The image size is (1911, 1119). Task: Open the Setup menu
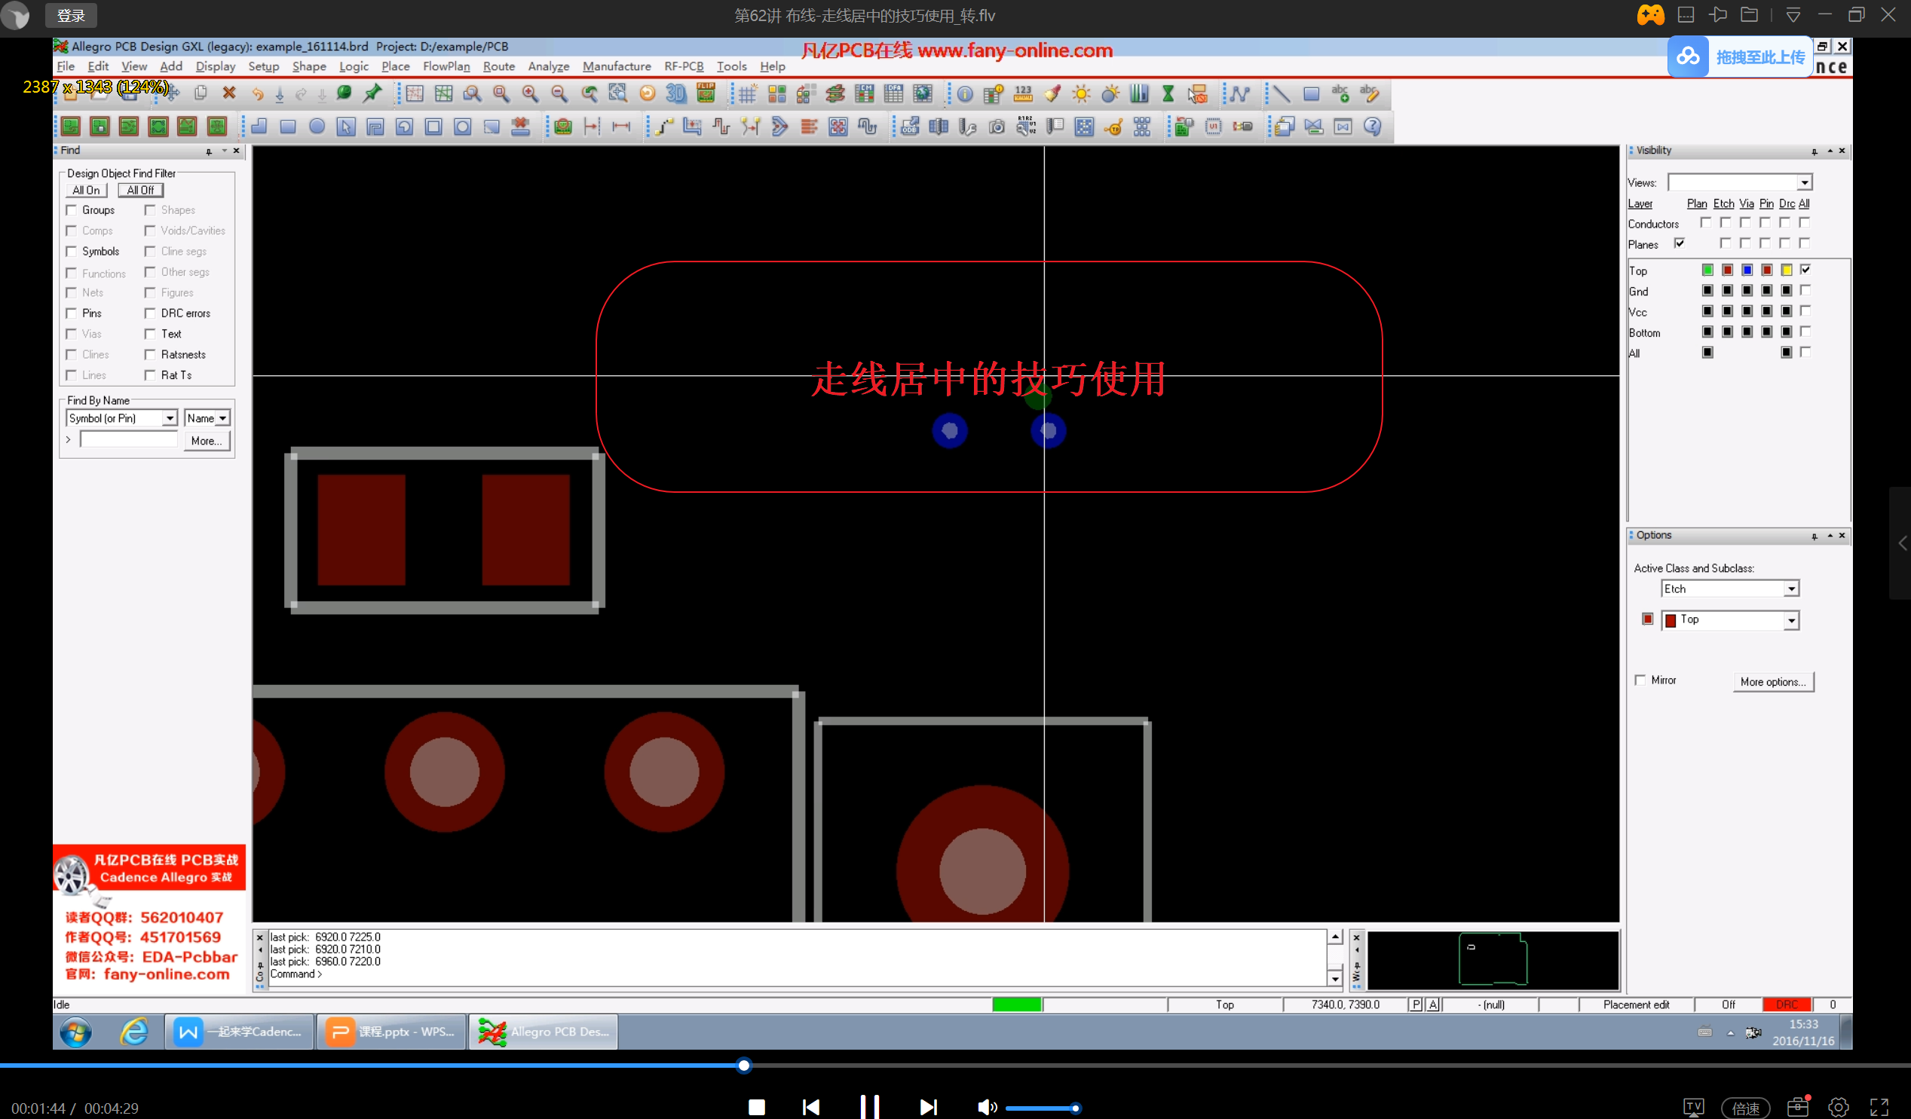pyautogui.click(x=263, y=67)
